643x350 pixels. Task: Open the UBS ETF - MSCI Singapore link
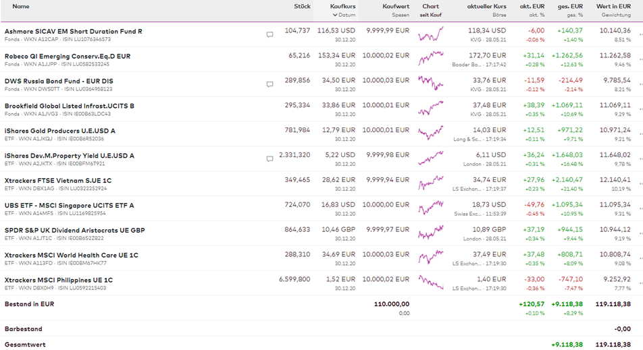(x=69, y=205)
